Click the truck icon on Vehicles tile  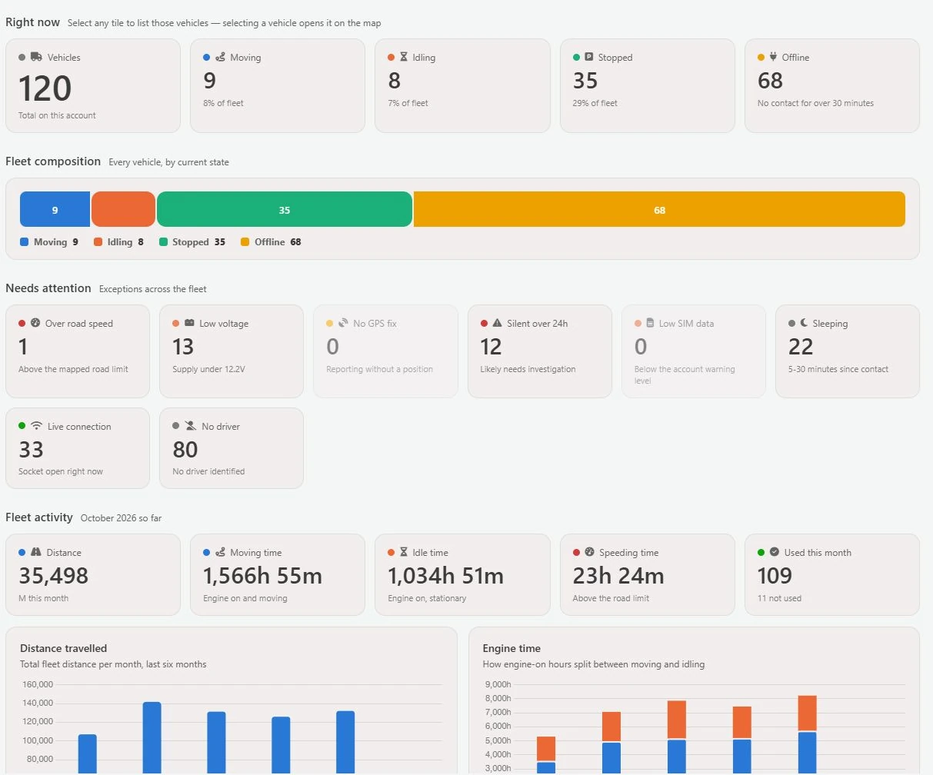click(x=36, y=57)
